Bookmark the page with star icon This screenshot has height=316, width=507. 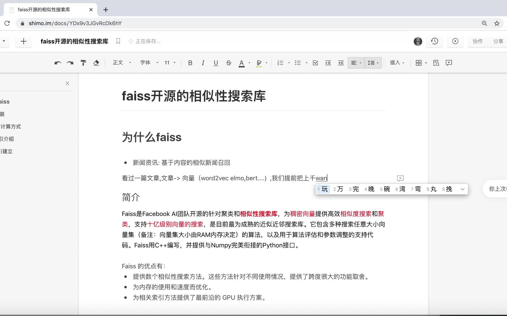tap(497, 23)
